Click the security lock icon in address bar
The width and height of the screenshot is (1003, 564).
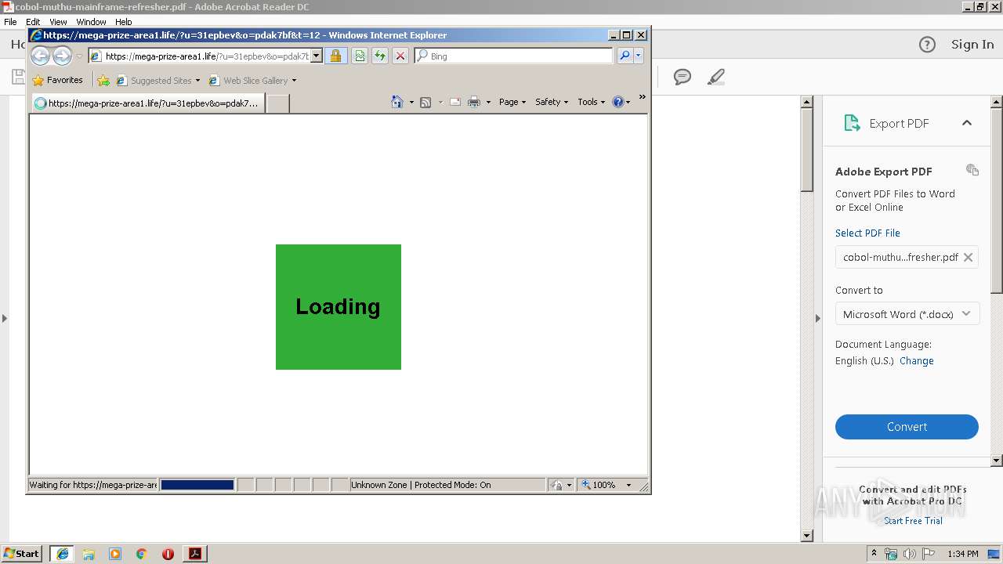click(335, 56)
